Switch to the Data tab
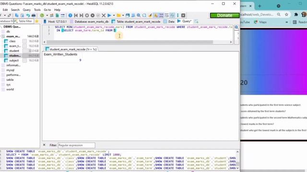This screenshot has width=307, height=172. point(169,21)
